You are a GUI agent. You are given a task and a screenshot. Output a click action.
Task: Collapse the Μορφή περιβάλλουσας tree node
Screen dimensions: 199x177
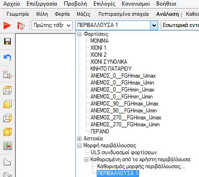79,145
